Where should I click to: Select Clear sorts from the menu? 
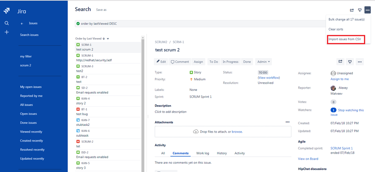point(336,29)
